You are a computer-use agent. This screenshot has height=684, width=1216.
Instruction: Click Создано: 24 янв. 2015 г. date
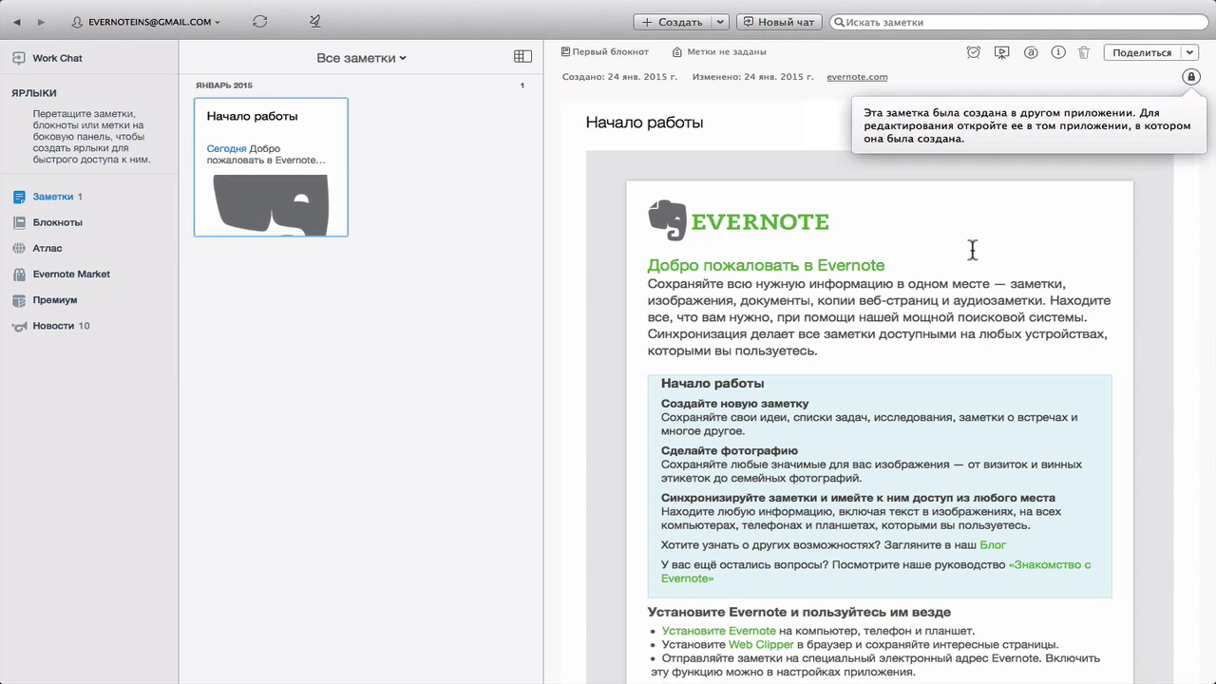(620, 77)
